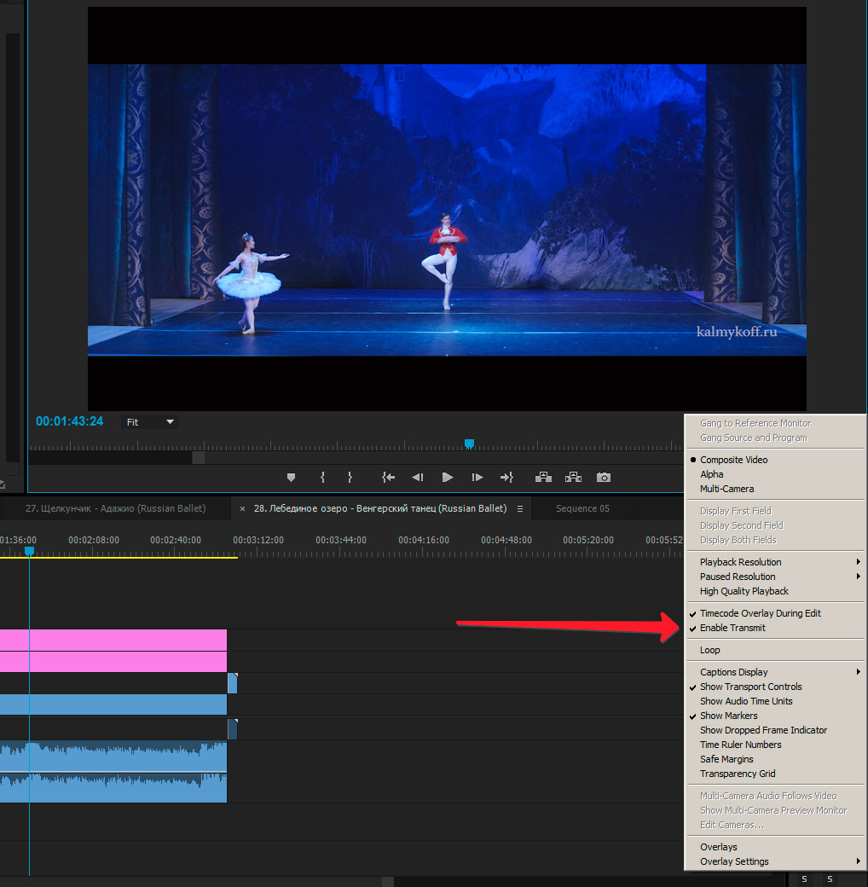Click the Lift button icon

point(543,478)
